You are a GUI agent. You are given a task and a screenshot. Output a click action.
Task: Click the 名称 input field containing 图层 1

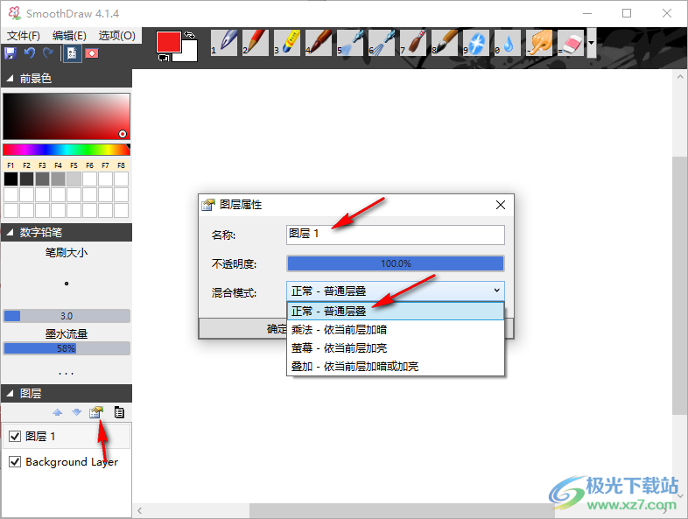(396, 235)
